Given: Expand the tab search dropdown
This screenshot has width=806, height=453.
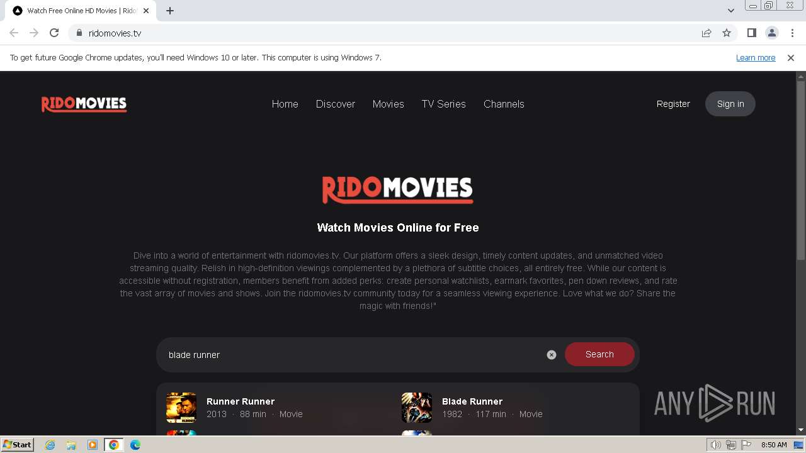Looking at the screenshot, I should click(x=731, y=11).
